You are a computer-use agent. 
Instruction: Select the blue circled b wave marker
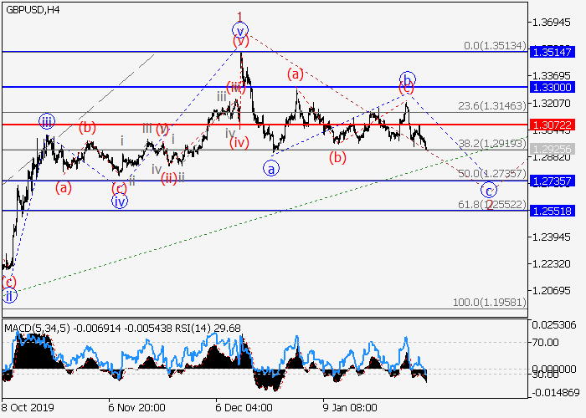pyautogui.click(x=408, y=79)
